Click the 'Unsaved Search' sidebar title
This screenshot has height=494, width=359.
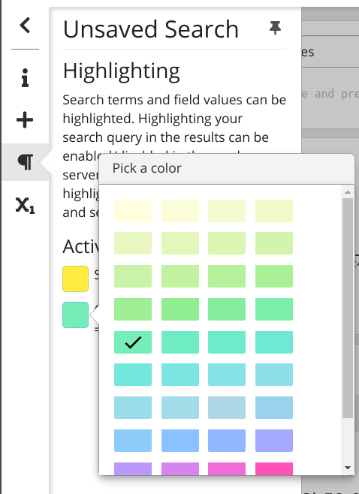click(151, 29)
